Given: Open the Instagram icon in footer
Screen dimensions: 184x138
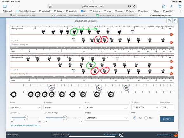Looking at the screenshot, I should click(121, 135).
